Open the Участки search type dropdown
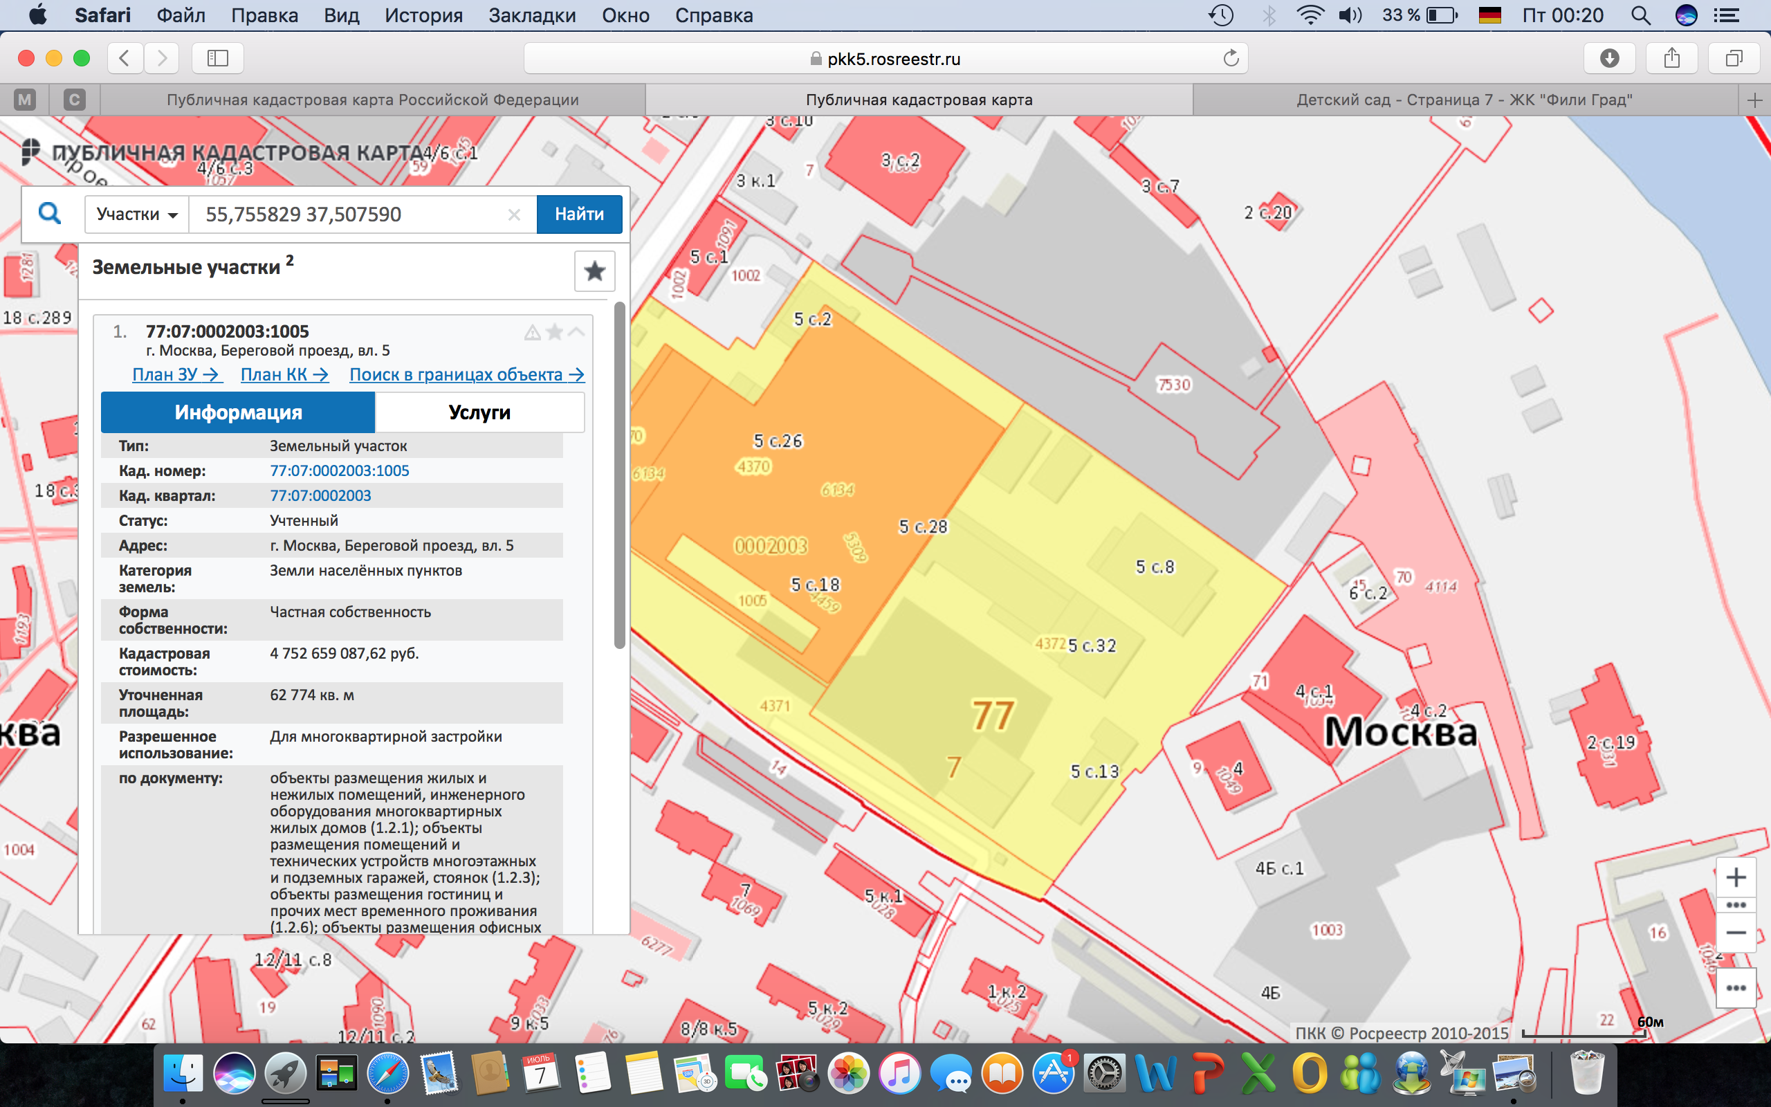The width and height of the screenshot is (1771, 1107). pos(137,214)
